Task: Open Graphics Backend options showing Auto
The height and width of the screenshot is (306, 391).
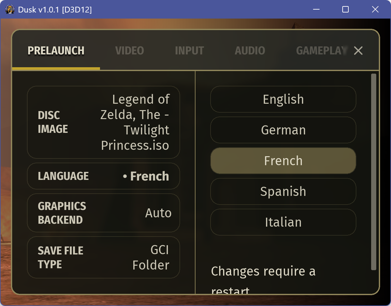Action: pyautogui.click(x=104, y=213)
